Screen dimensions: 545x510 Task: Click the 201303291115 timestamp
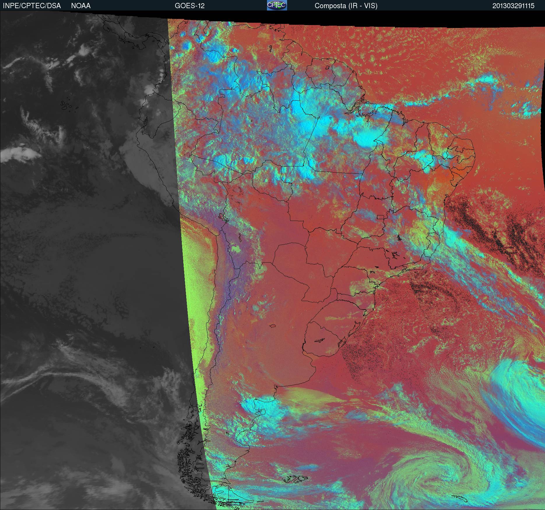tap(514, 6)
